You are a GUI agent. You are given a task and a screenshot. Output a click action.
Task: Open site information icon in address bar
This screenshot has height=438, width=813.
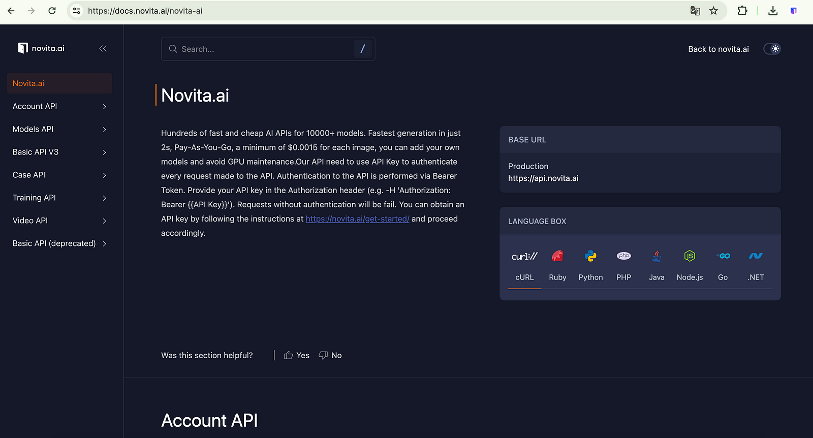click(76, 11)
